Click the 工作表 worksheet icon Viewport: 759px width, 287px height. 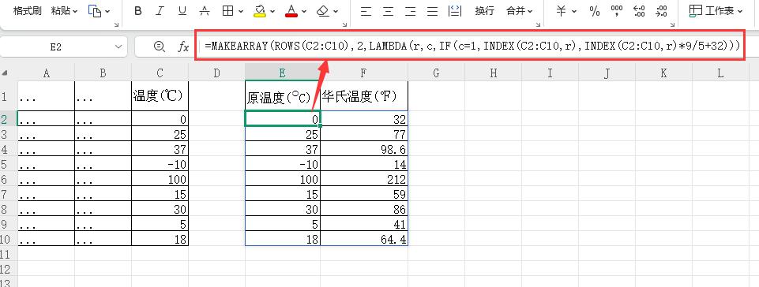click(696, 11)
